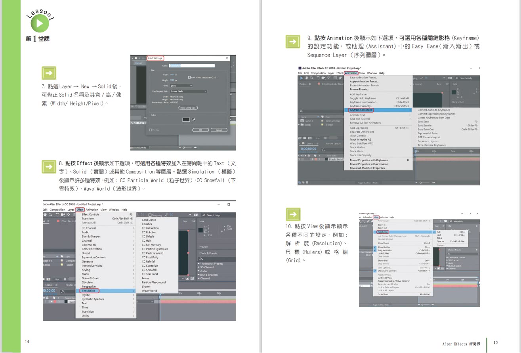Click Toggle Switches / Modes in Animation screenshot

tap(368, 183)
